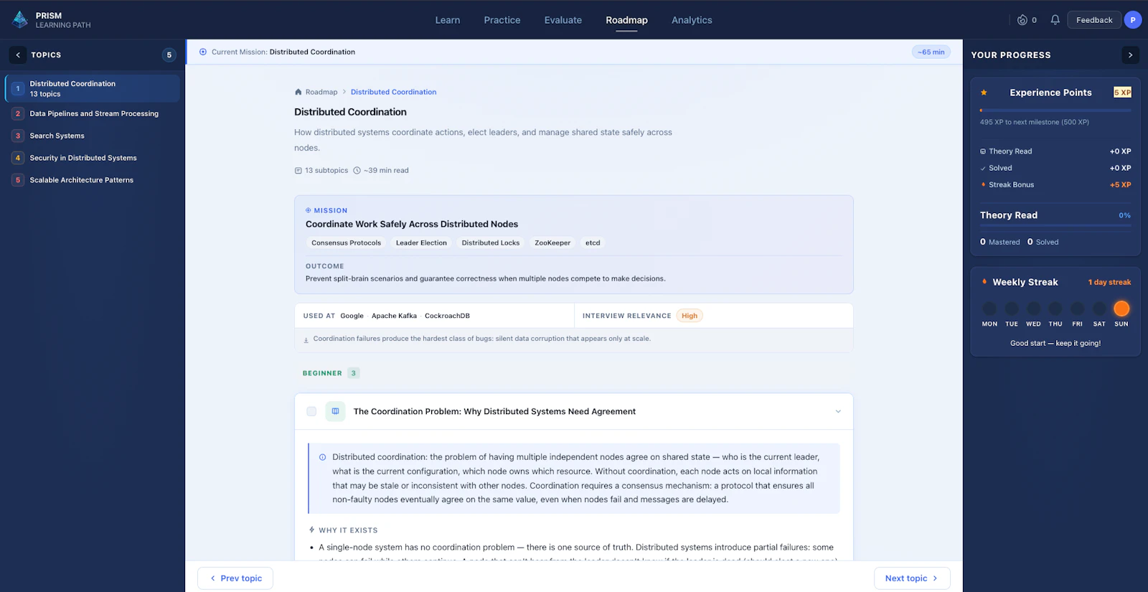Click the subtopics list icon

point(298,171)
